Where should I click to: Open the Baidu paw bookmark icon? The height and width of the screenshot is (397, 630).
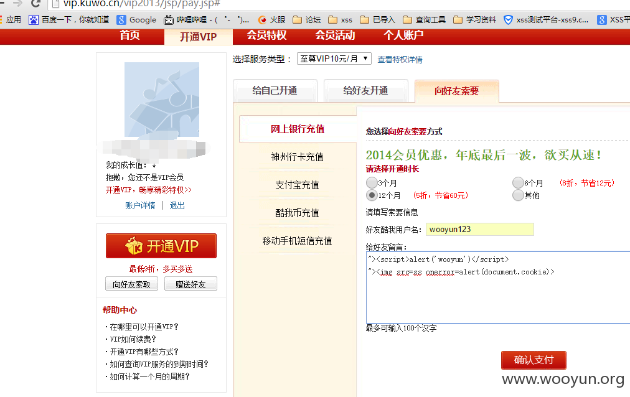[x=34, y=20]
